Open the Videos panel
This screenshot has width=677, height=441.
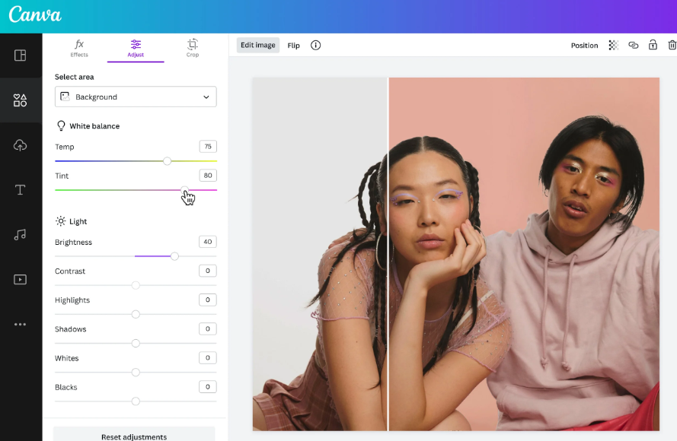click(21, 279)
